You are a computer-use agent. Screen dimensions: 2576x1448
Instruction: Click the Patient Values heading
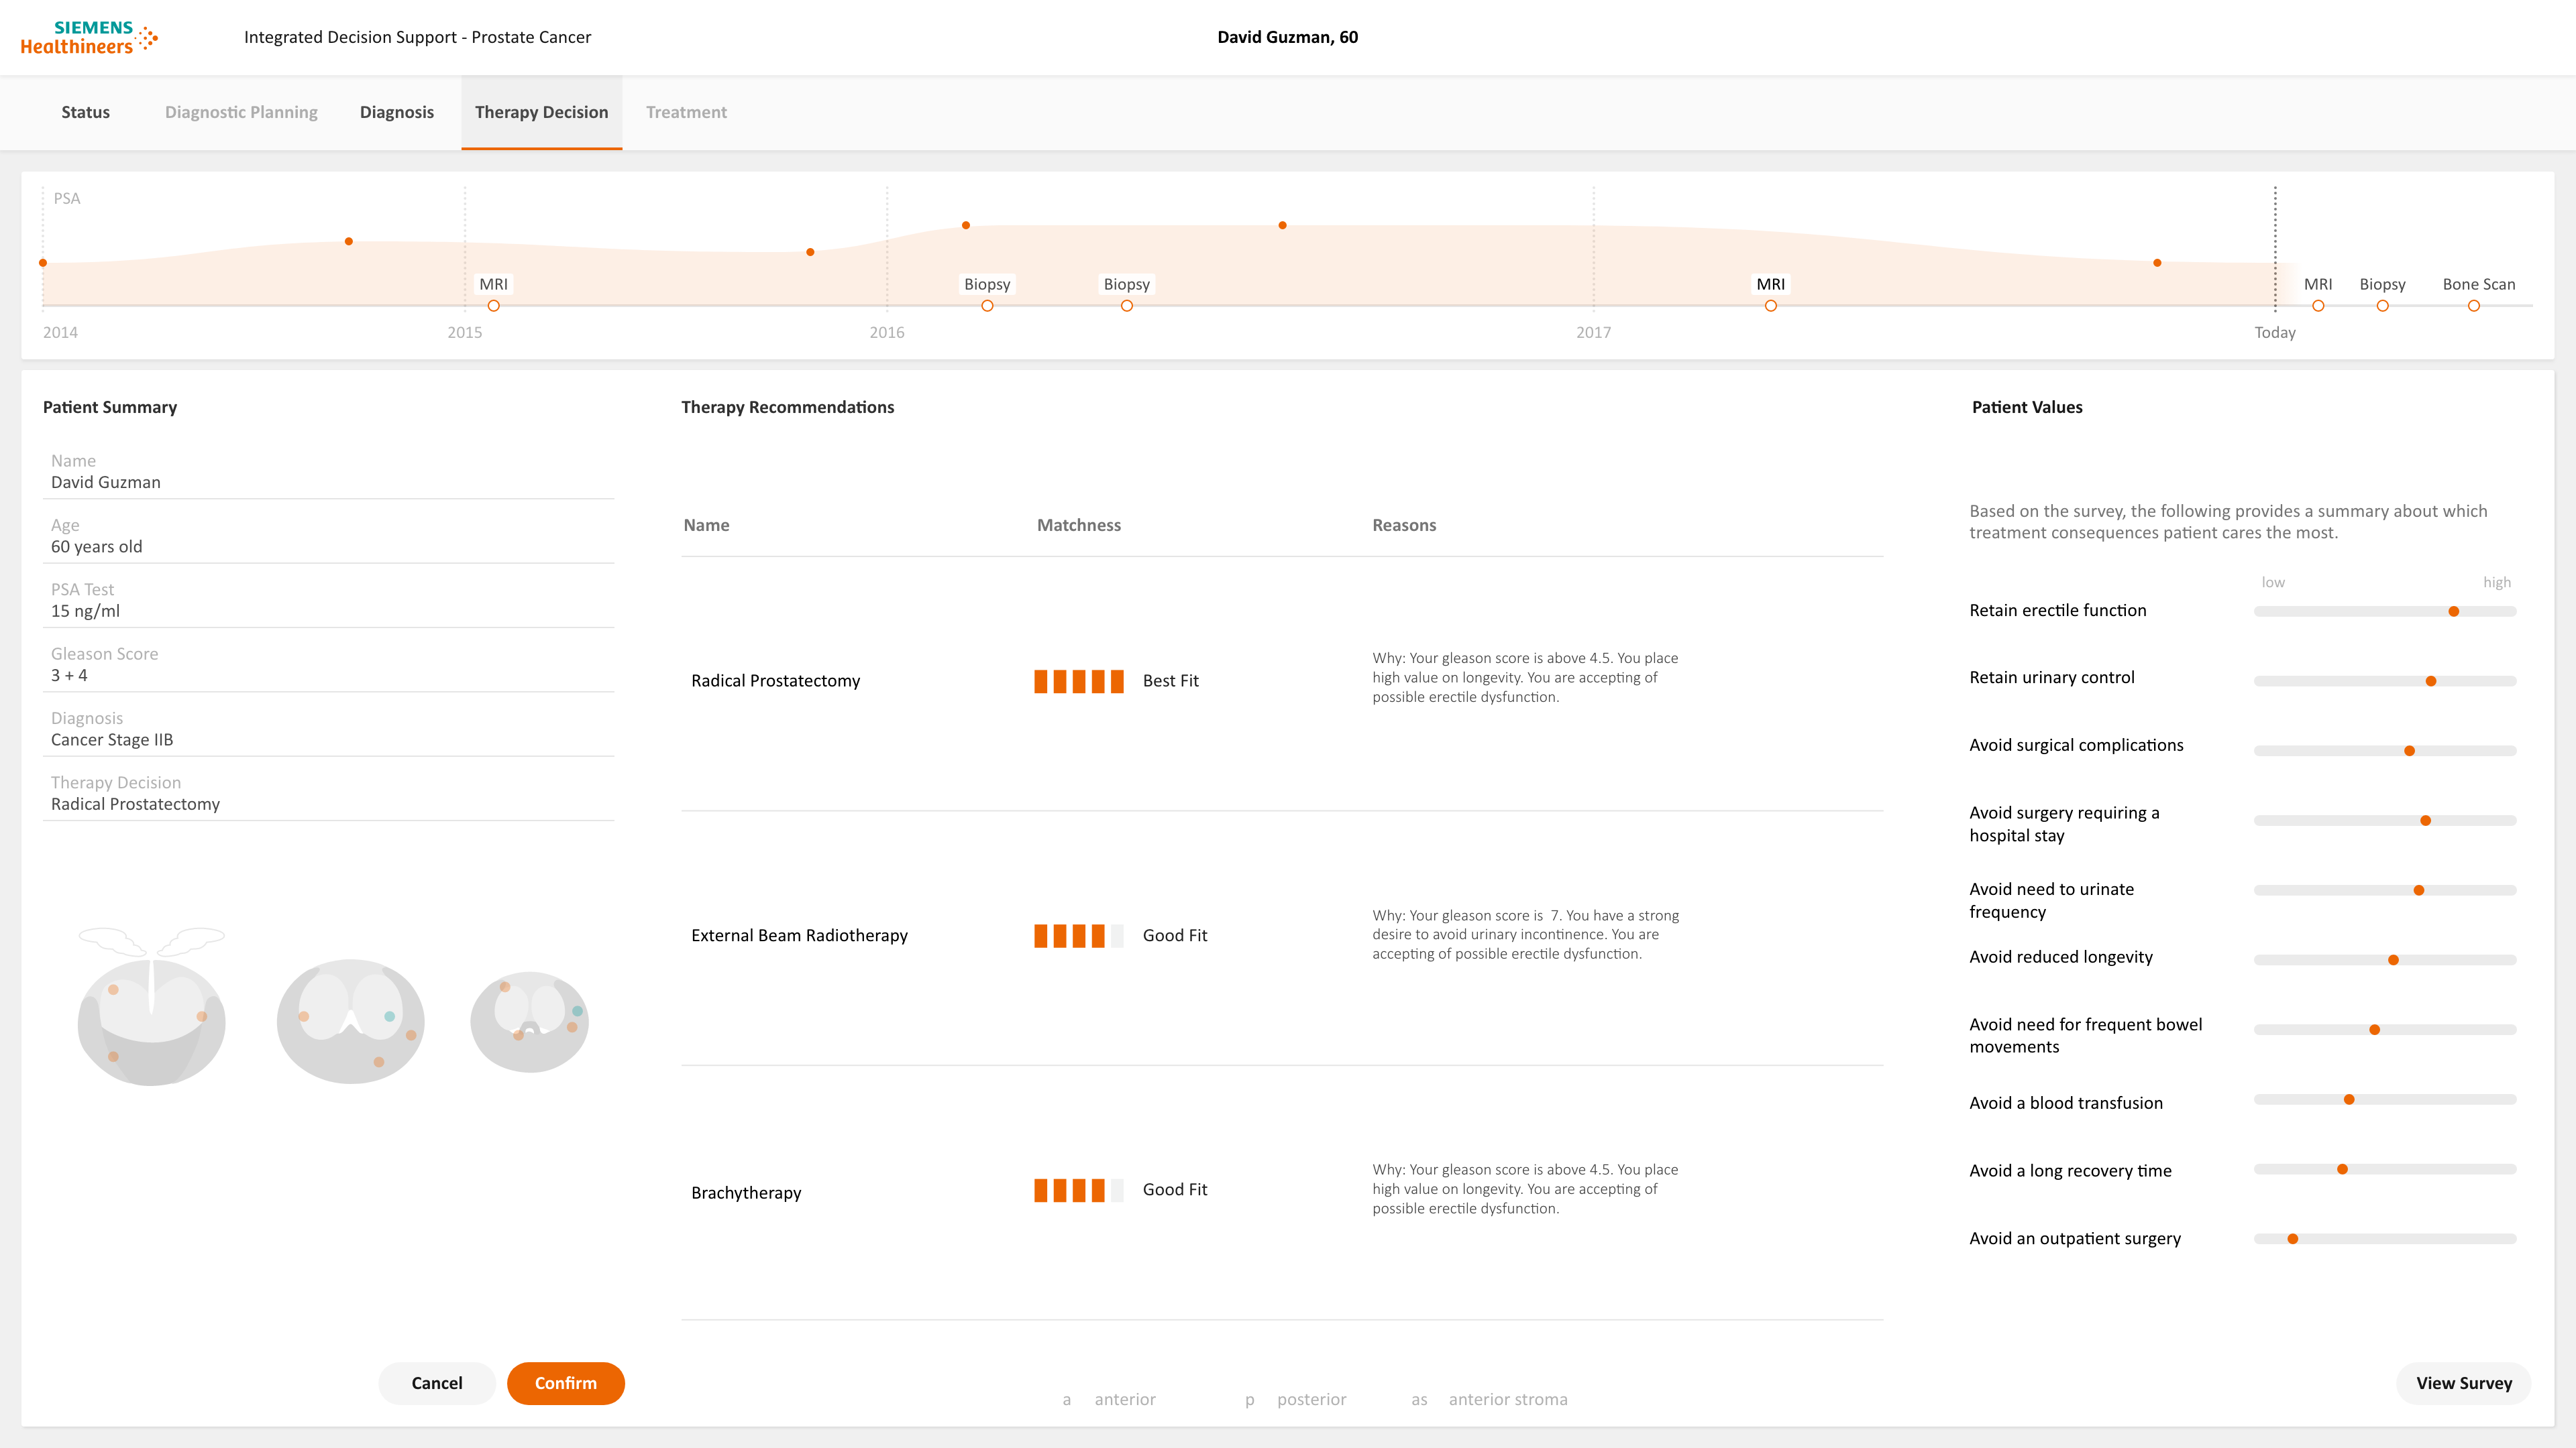coord(2027,407)
